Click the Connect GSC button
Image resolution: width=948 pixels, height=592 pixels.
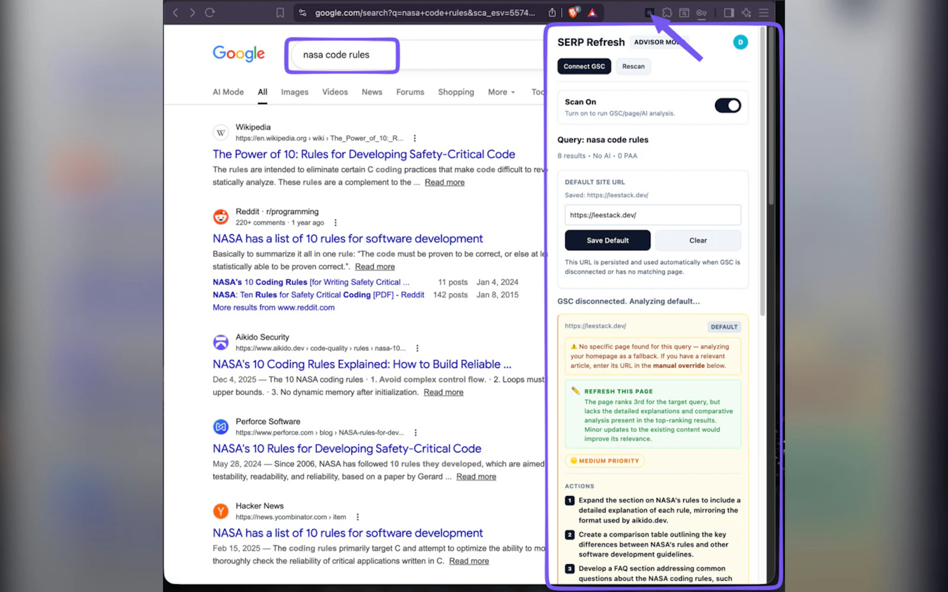pyautogui.click(x=584, y=66)
